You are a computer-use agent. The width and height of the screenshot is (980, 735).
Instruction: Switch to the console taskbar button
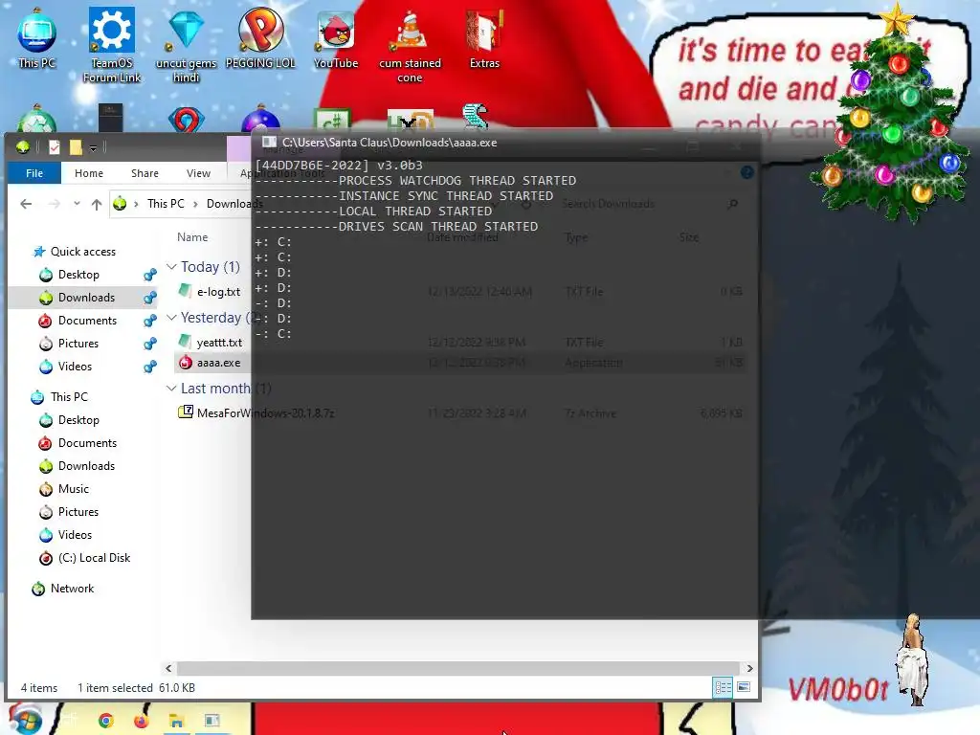pyautogui.click(x=212, y=721)
